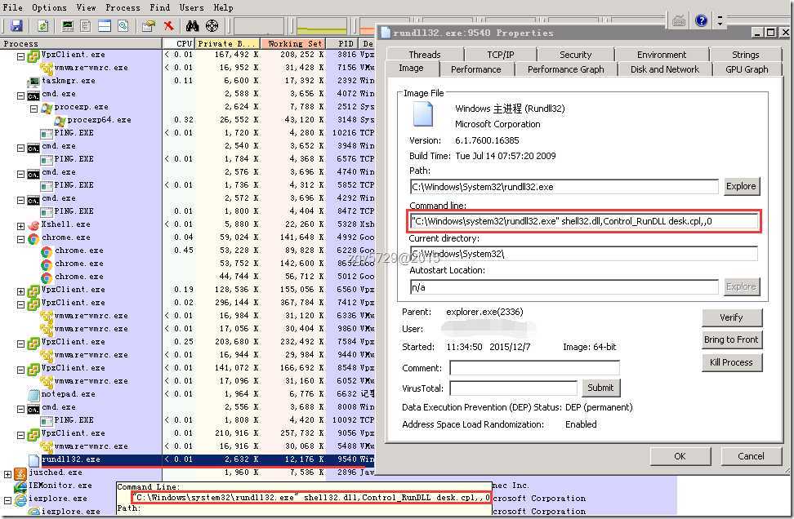
Task: Click the Save toolbar icon
Action: point(16,25)
